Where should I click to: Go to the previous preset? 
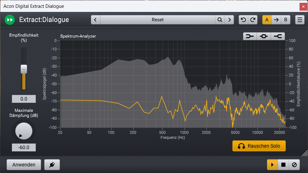(x=95, y=20)
